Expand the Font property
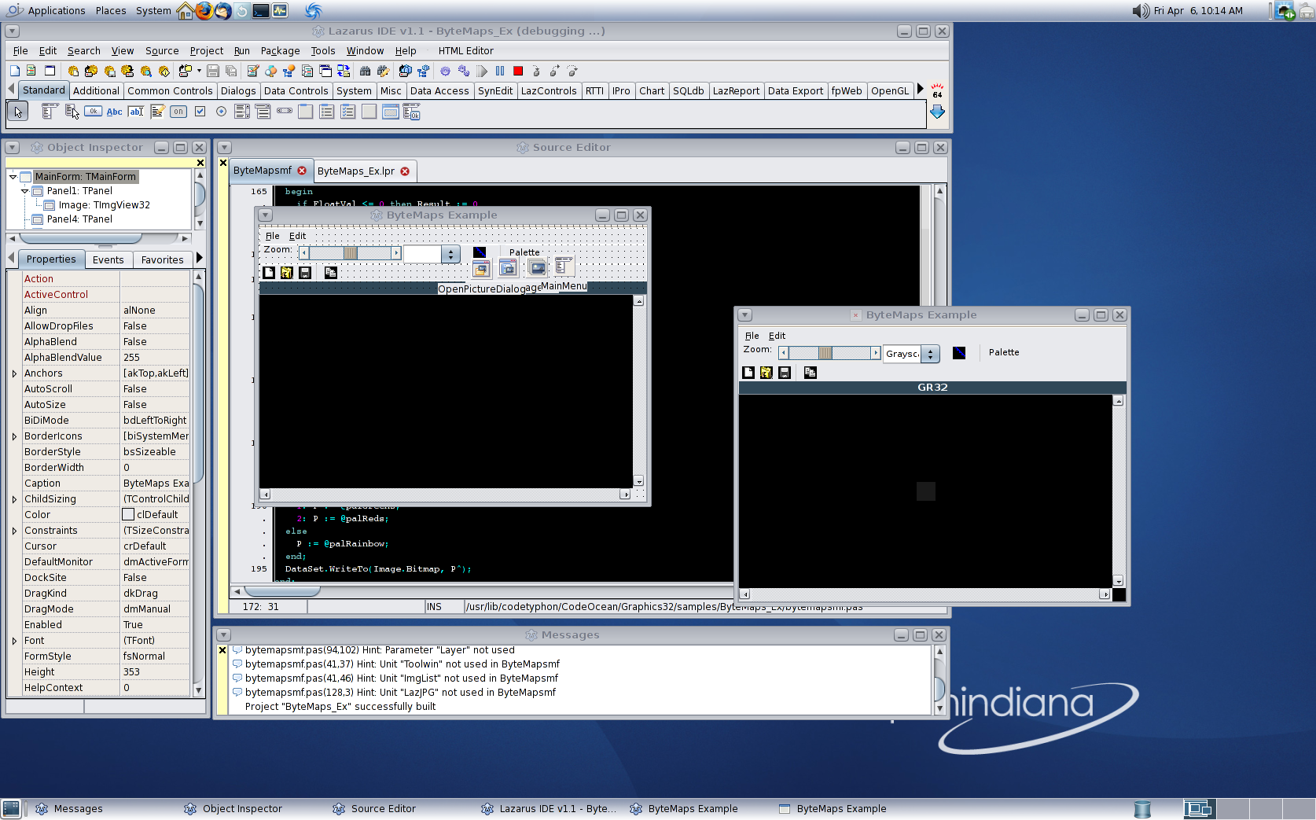1316x820 pixels. point(14,641)
